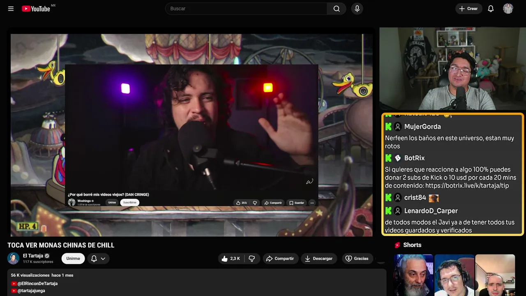Open the notifications bell in the header
The image size is (526, 296).
click(491, 9)
